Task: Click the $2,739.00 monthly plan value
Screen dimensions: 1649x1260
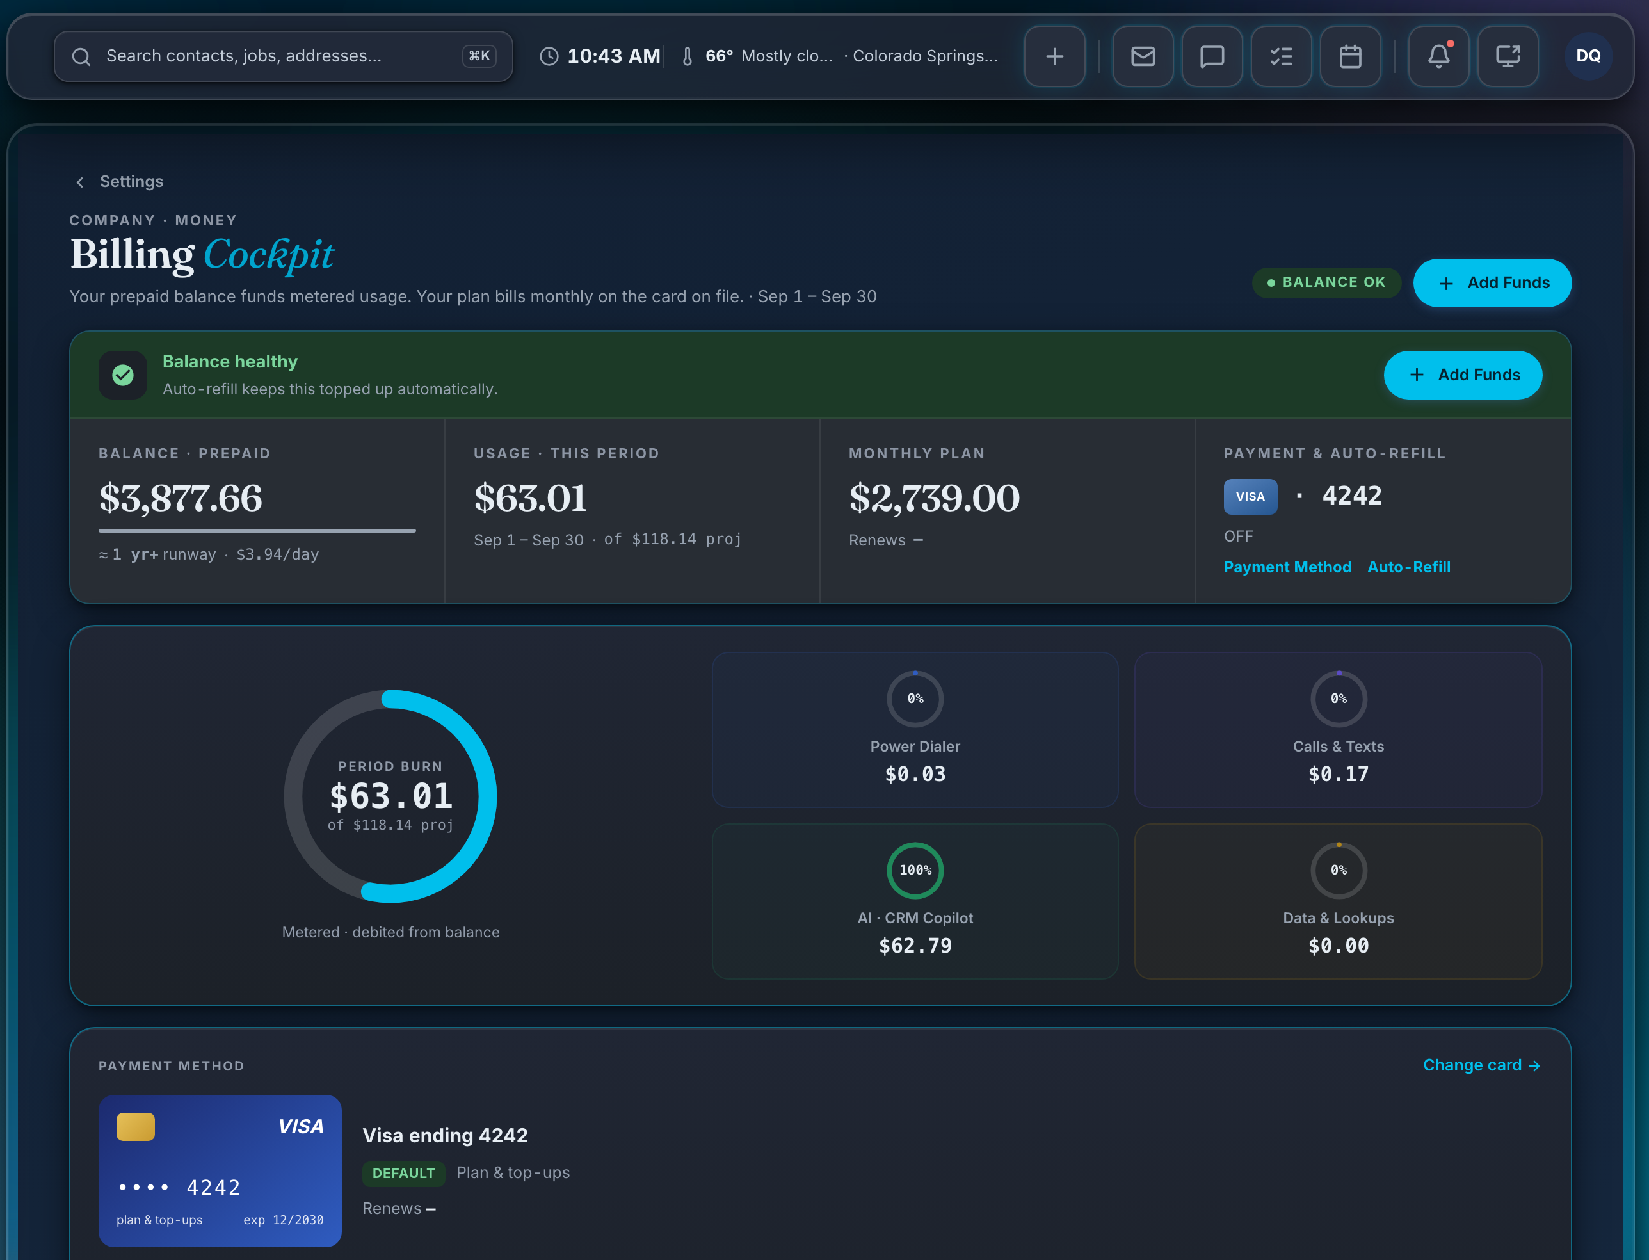Action: click(935, 498)
